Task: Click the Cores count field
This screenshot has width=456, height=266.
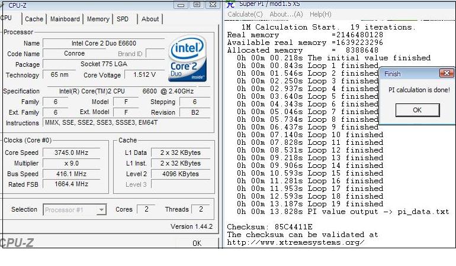Action: point(146,209)
